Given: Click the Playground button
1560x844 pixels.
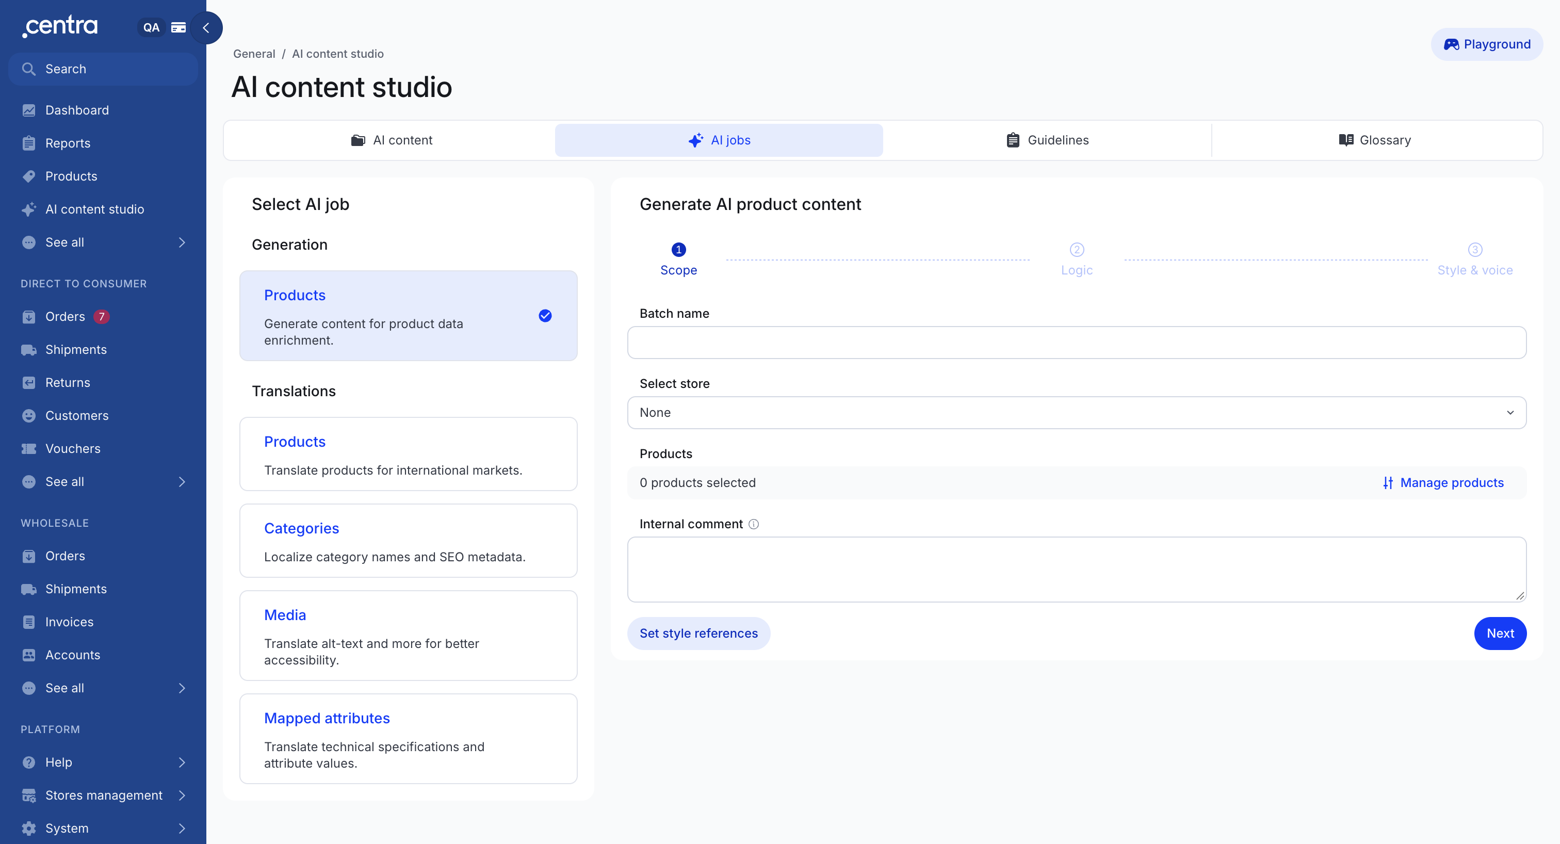Looking at the screenshot, I should 1487,44.
